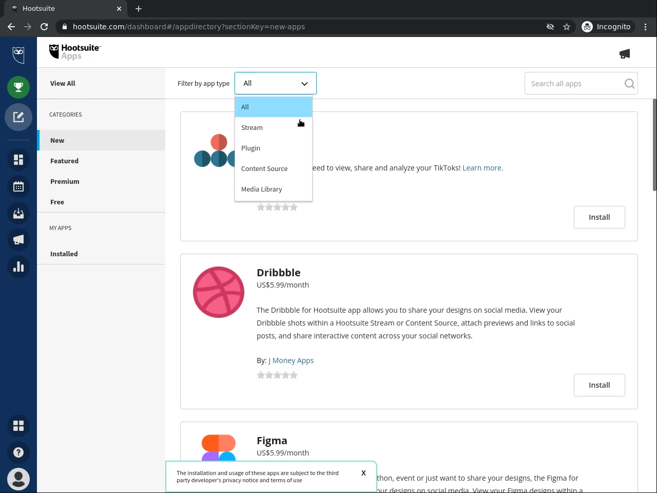Collapse the Filter by app type dropdown
The height and width of the screenshot is (493, 657).
276,83
